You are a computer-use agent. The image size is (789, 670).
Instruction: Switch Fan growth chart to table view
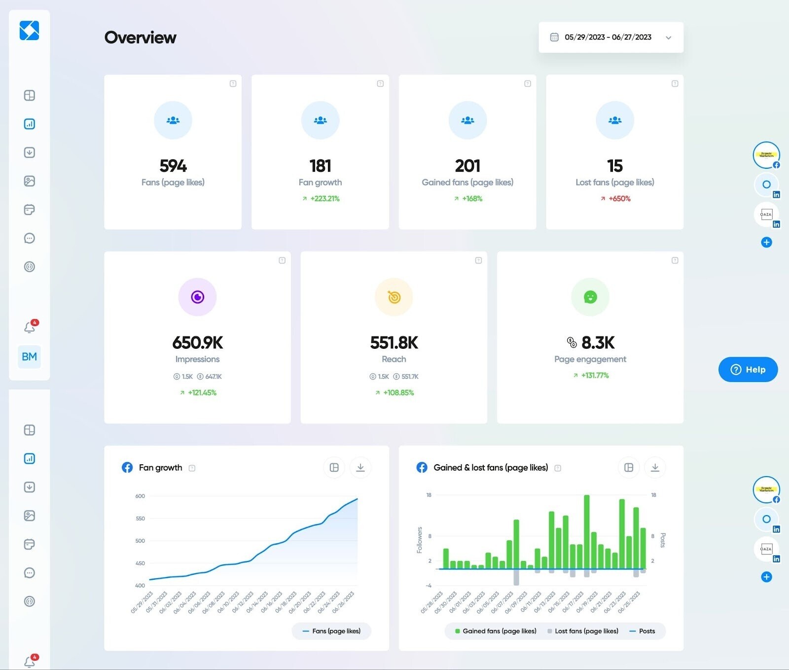click(334, 467)
